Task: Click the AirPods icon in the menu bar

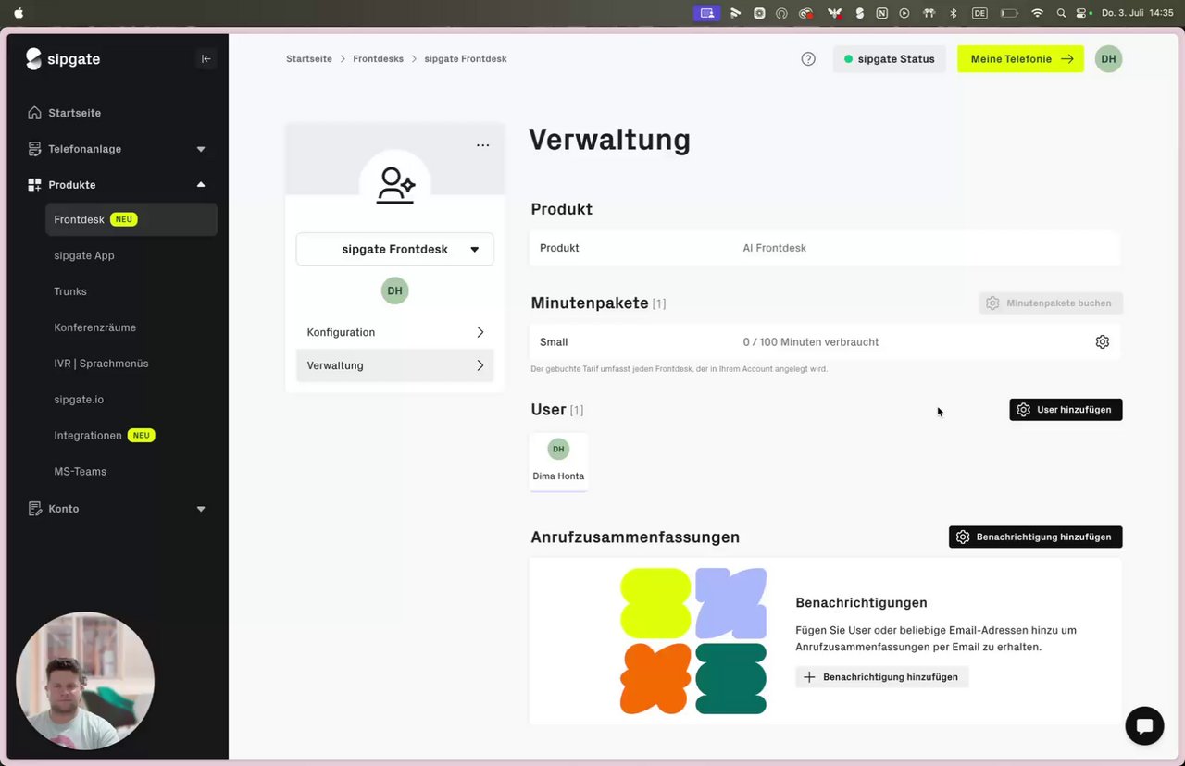Action: point(929,13)
